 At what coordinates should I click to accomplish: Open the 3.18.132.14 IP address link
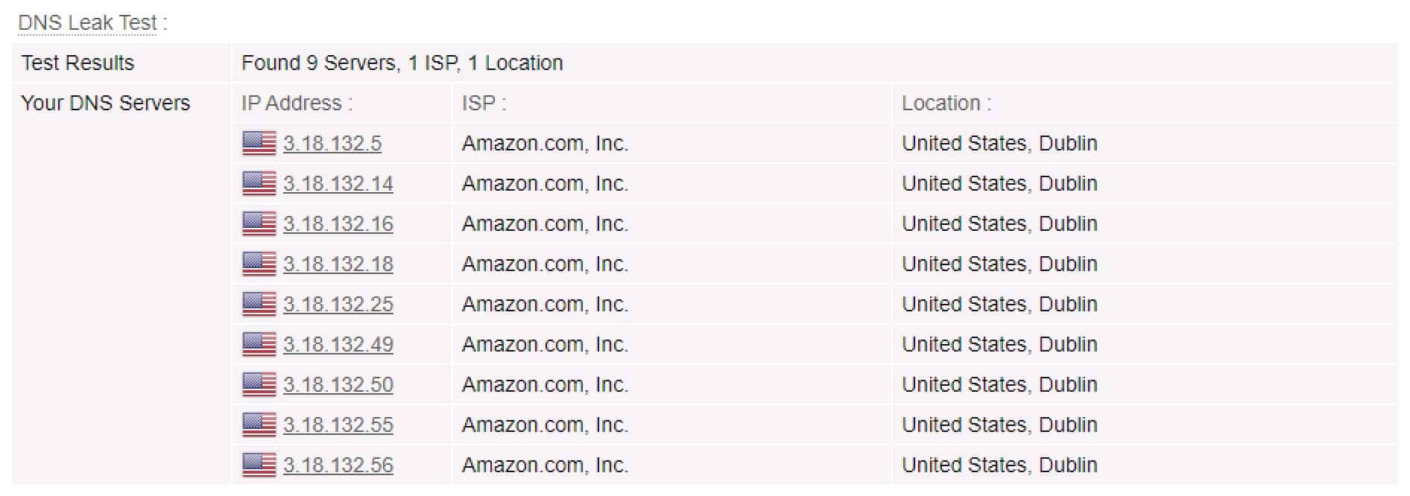tap(338, 183)
